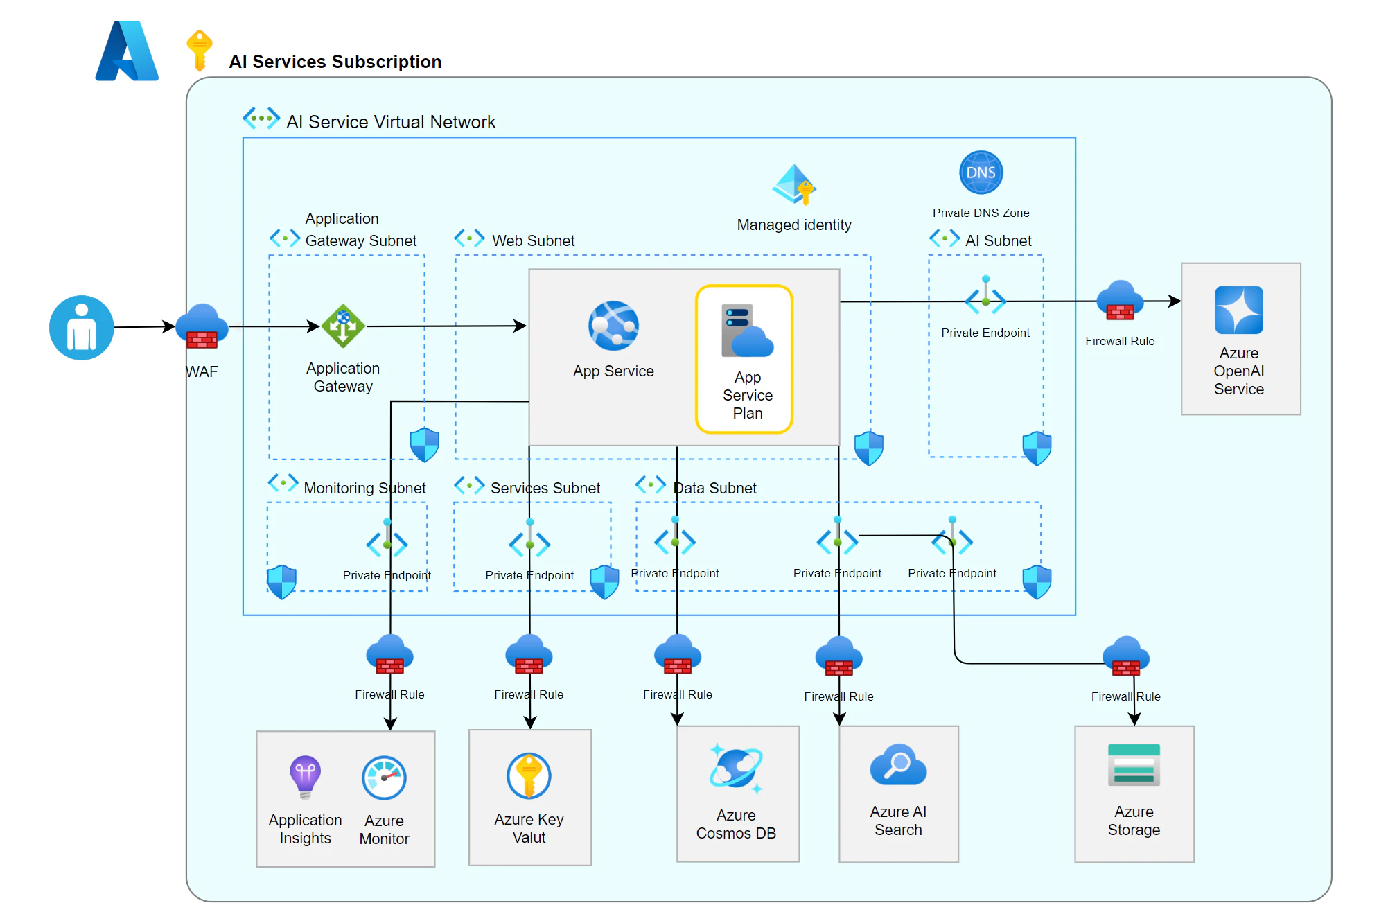Select the 'Azure AI Search' label

(x=898, y=821)
